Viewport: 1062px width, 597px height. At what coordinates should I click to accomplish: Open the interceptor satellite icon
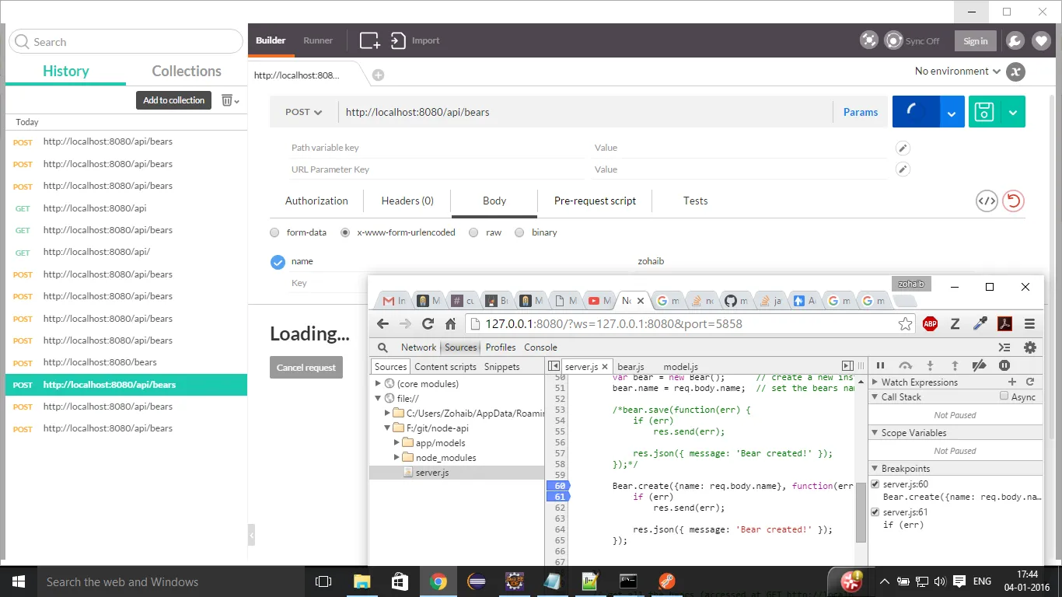point(868,40)
